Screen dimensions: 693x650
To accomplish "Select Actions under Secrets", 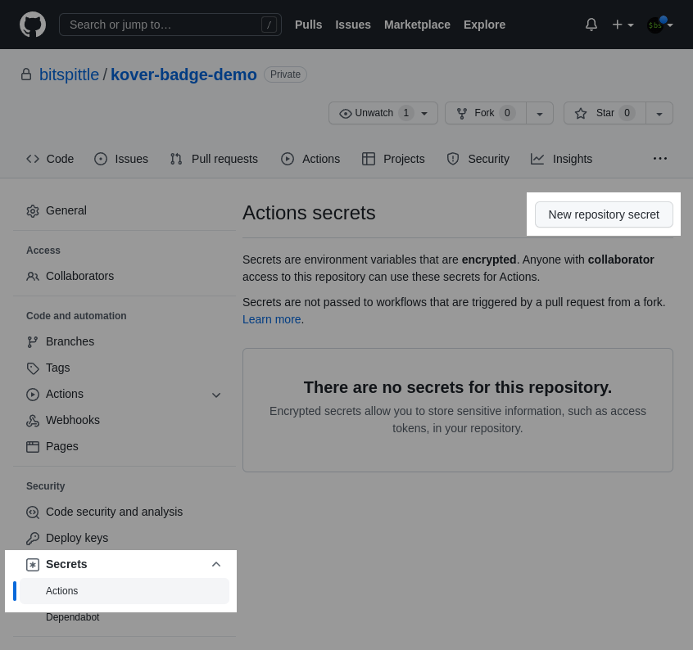I will (125, 591).
